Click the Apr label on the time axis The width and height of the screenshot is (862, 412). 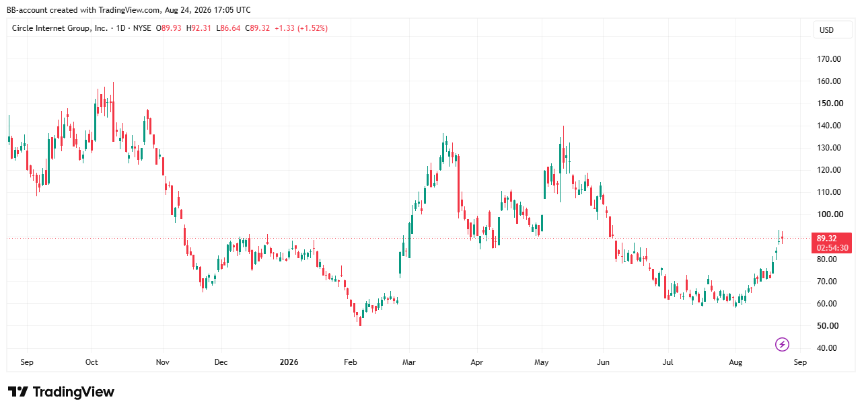point(476,362)
